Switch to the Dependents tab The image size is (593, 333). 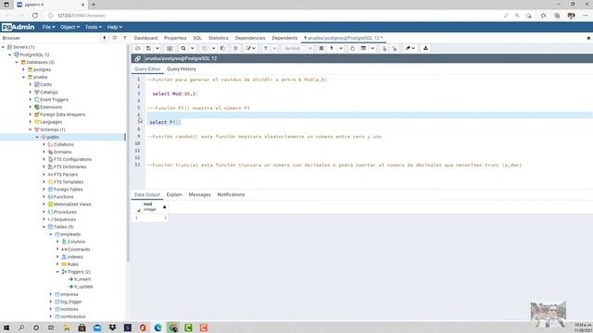284,38
